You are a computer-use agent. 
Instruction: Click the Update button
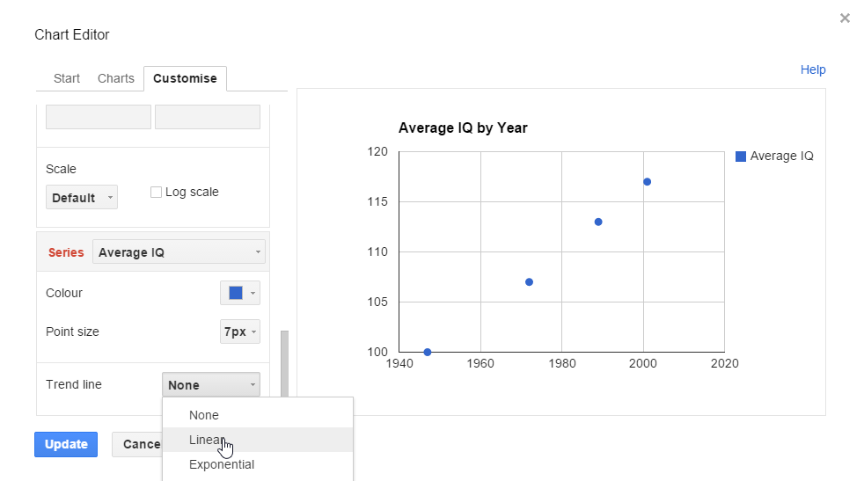coord(66,444)
